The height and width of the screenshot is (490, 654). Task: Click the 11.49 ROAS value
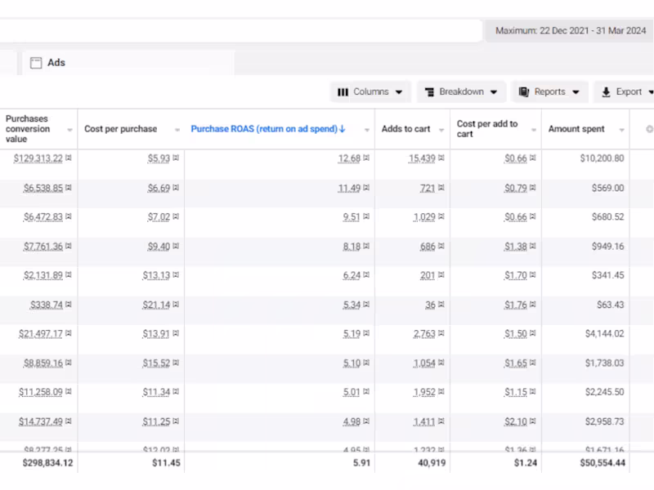click(x=349, y=188)
